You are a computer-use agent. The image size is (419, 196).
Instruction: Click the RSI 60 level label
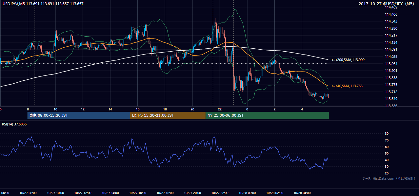point(387,147)
